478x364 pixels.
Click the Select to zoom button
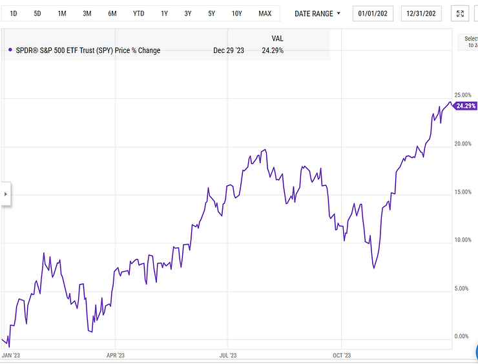point(468,42)
